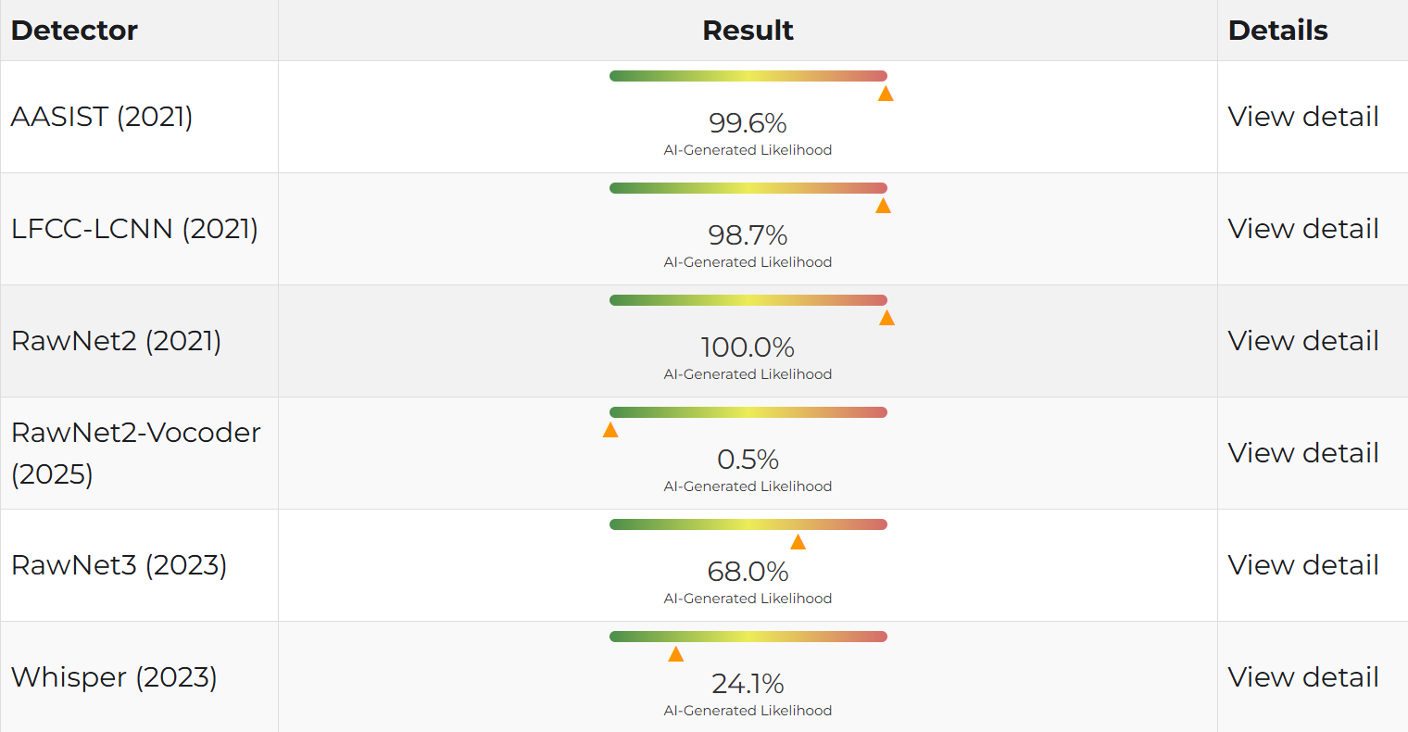Open View detail for RawNet2 (2021)
Viewport: 1408px width, 732px height.
coord(1303,341)
